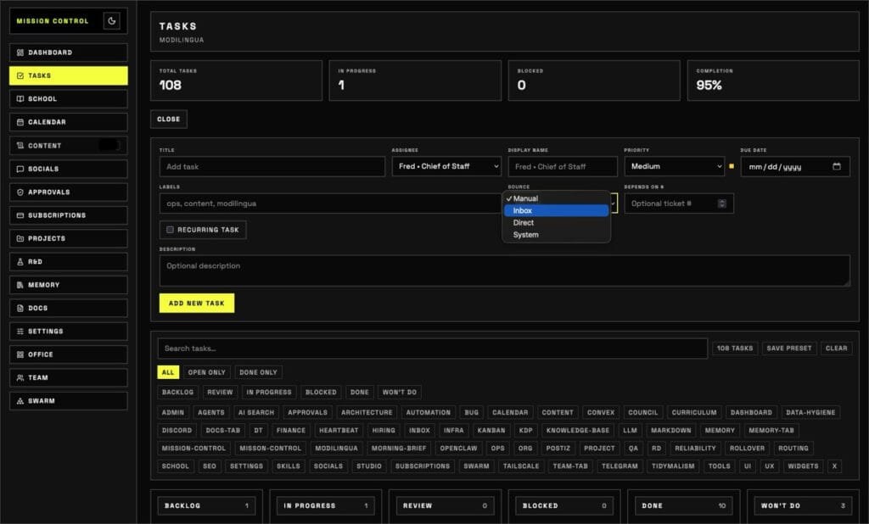This screenshot has height=524, width=869.
Task: Open the Assignee dropdown
Action: point(446,166)
